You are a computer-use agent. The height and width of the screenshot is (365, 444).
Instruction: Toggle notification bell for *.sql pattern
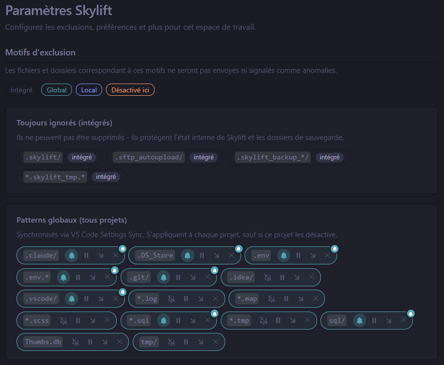pos(163,321)
